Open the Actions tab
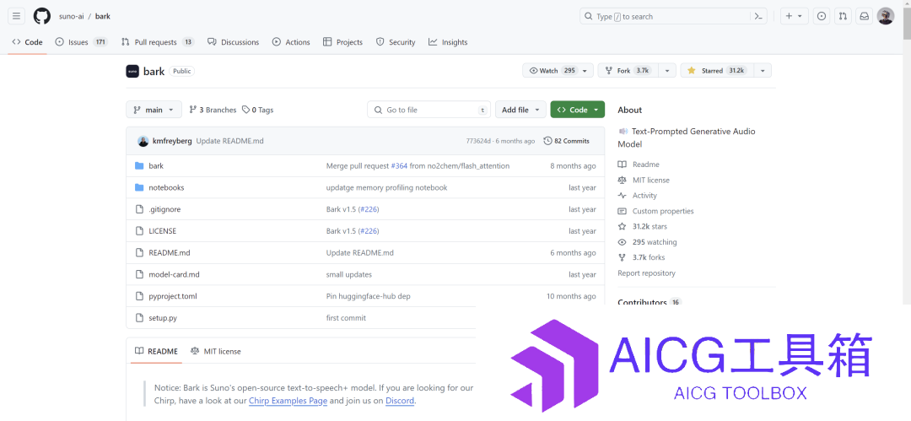Screen dimensions: 911x421 [x=291, y=42]
